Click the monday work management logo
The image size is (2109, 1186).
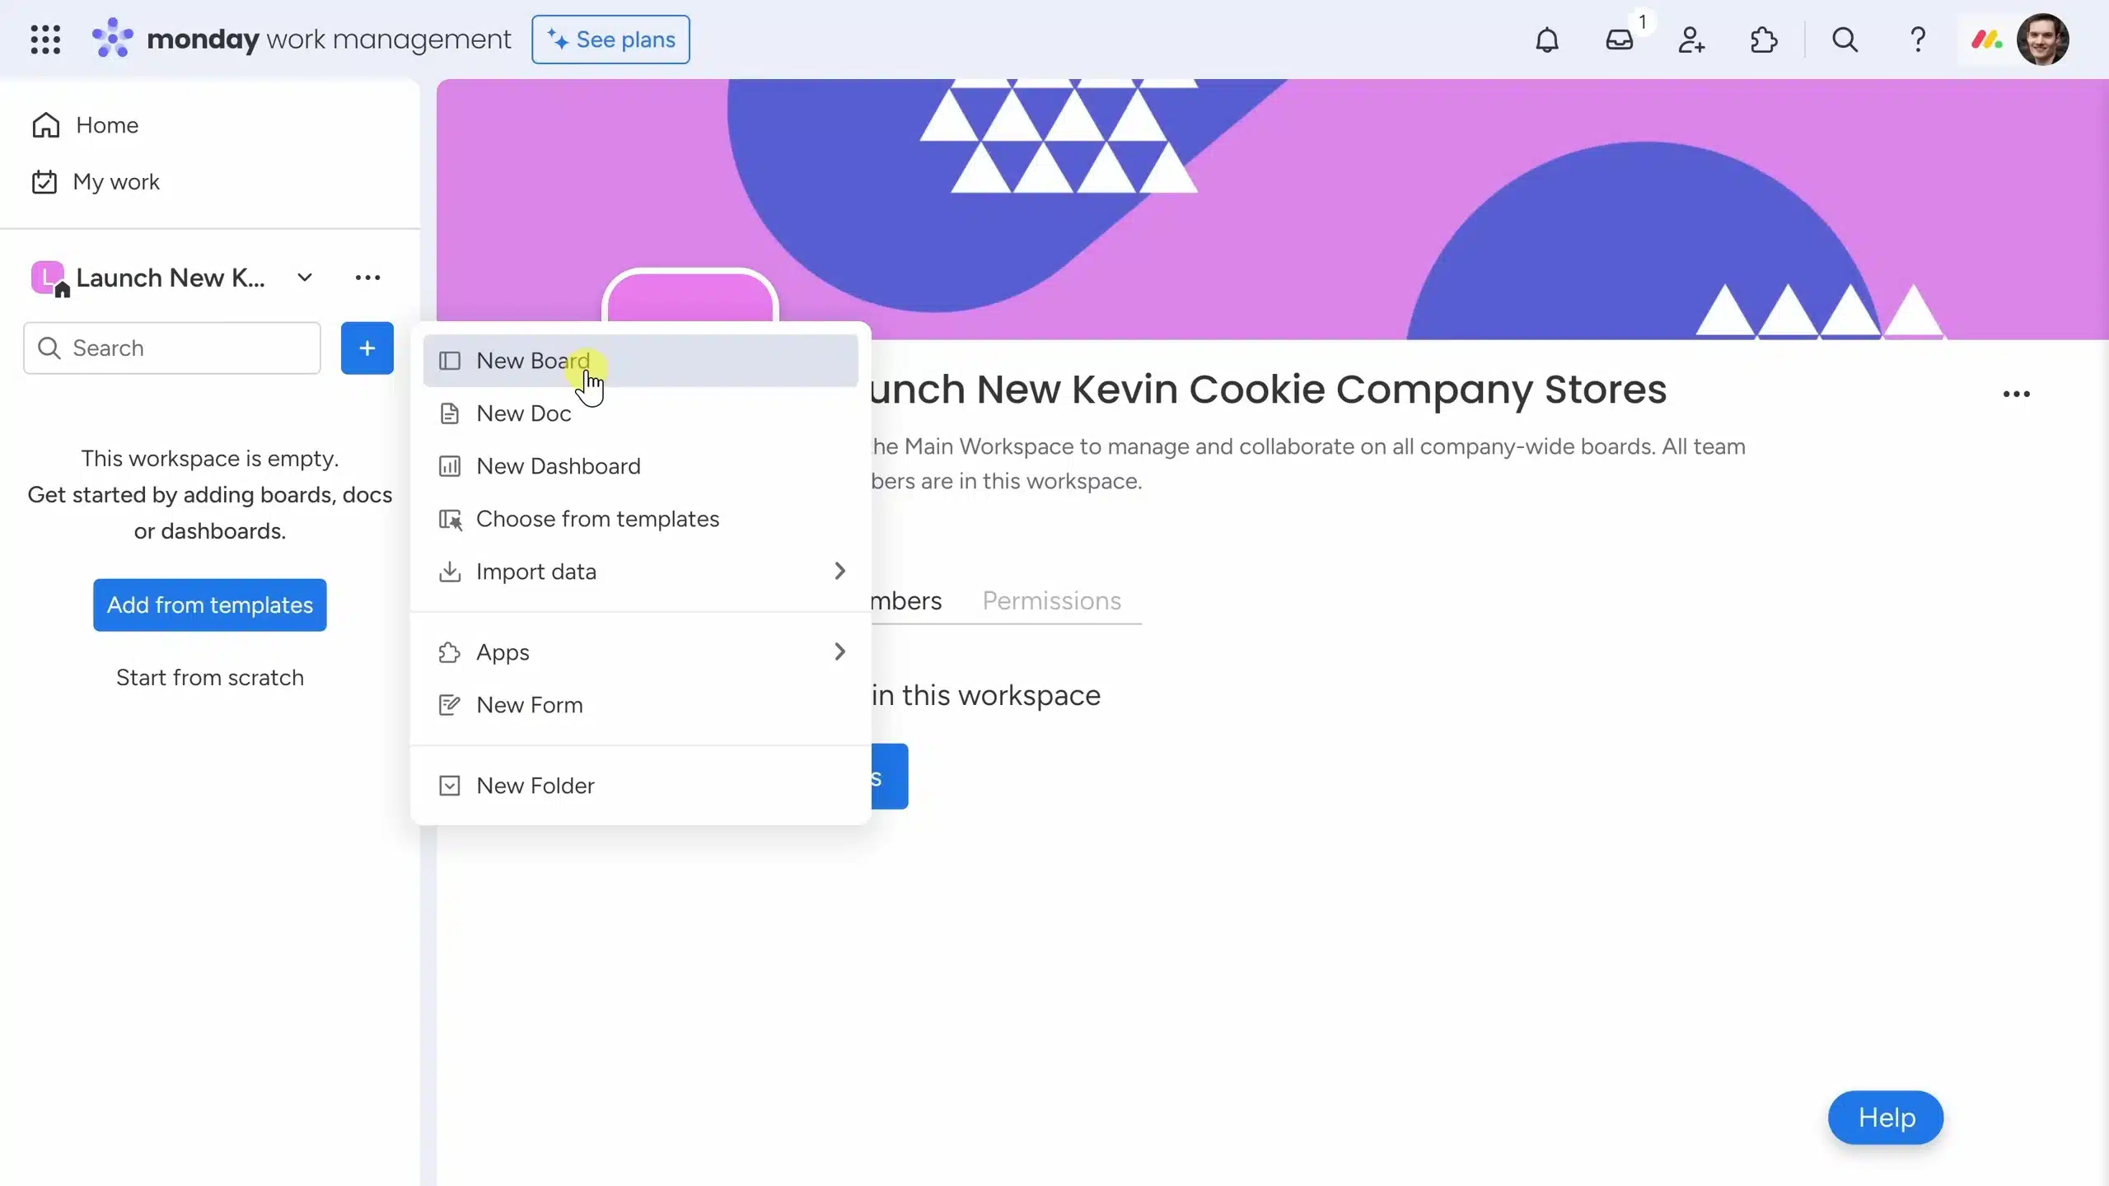[x=302, y=40]
